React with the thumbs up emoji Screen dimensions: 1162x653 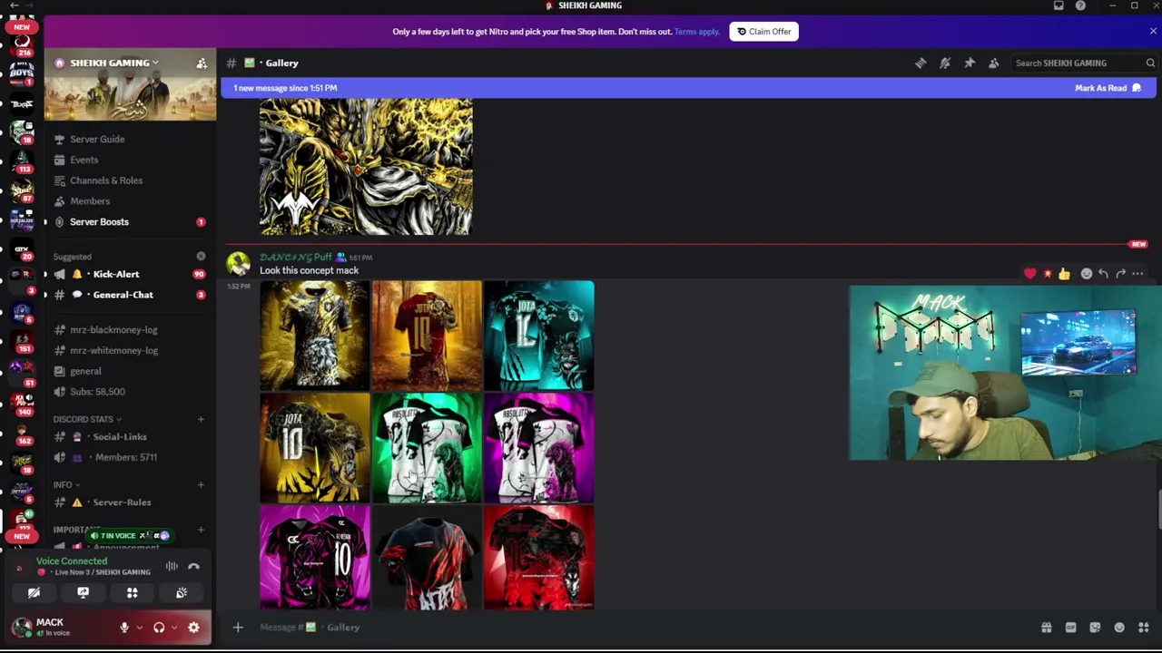[1064, 273]
